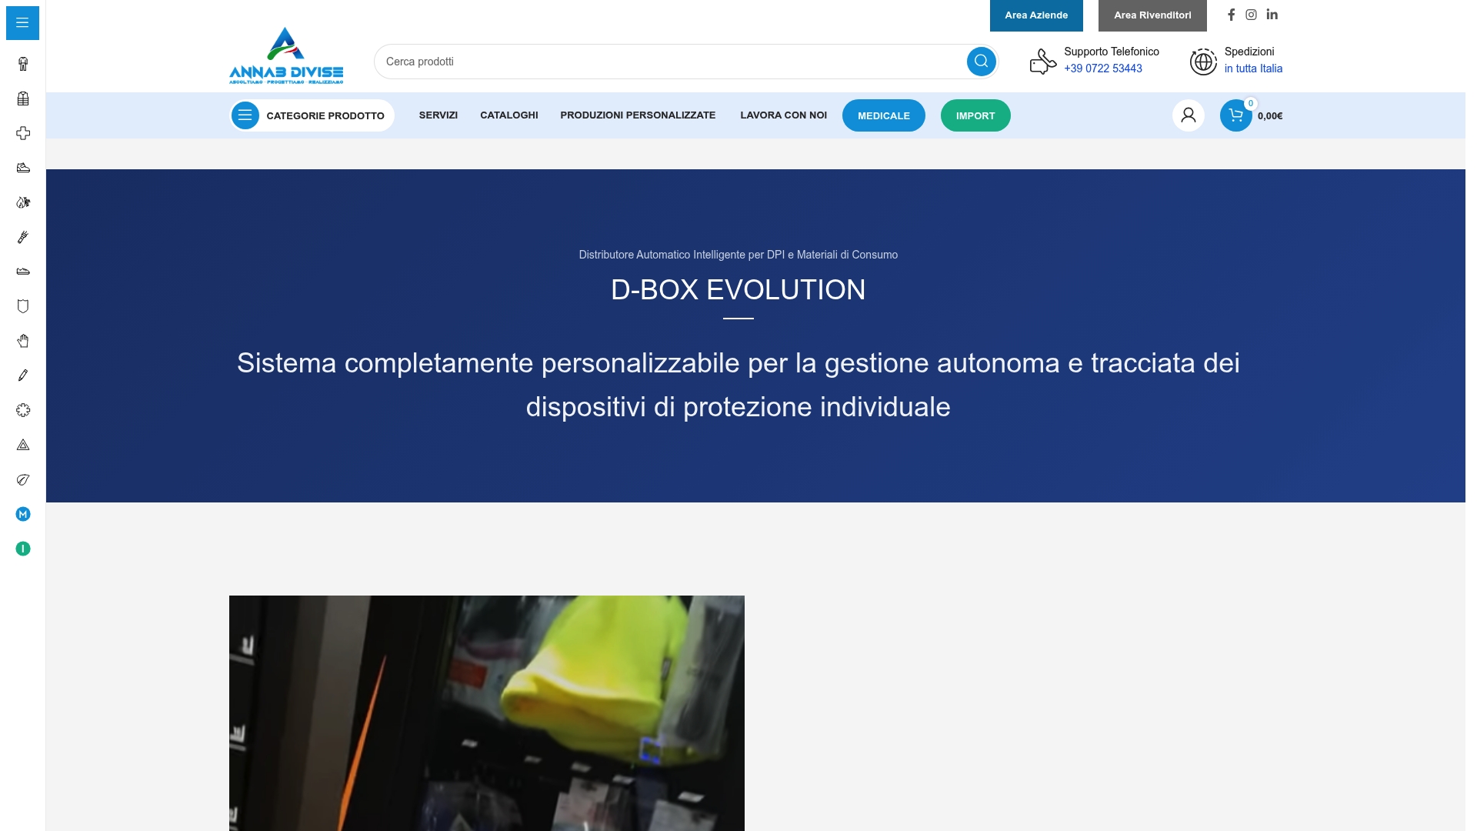Select the flashlight category icon
The width and height of the screenshot is (1477, 831).
[x=23, y=237]
